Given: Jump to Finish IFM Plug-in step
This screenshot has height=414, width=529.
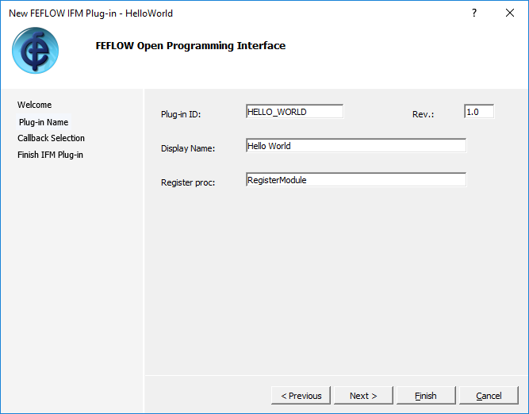Looking at the screenshot, I should click(50, 155).
